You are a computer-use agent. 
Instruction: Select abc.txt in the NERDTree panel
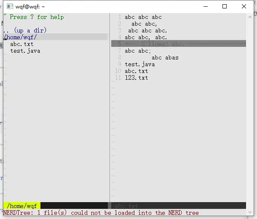21,44
